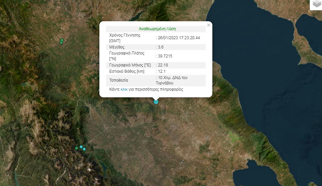
Task: Select the middle cyan marker in southwest cluster
Action: [81, 147]
